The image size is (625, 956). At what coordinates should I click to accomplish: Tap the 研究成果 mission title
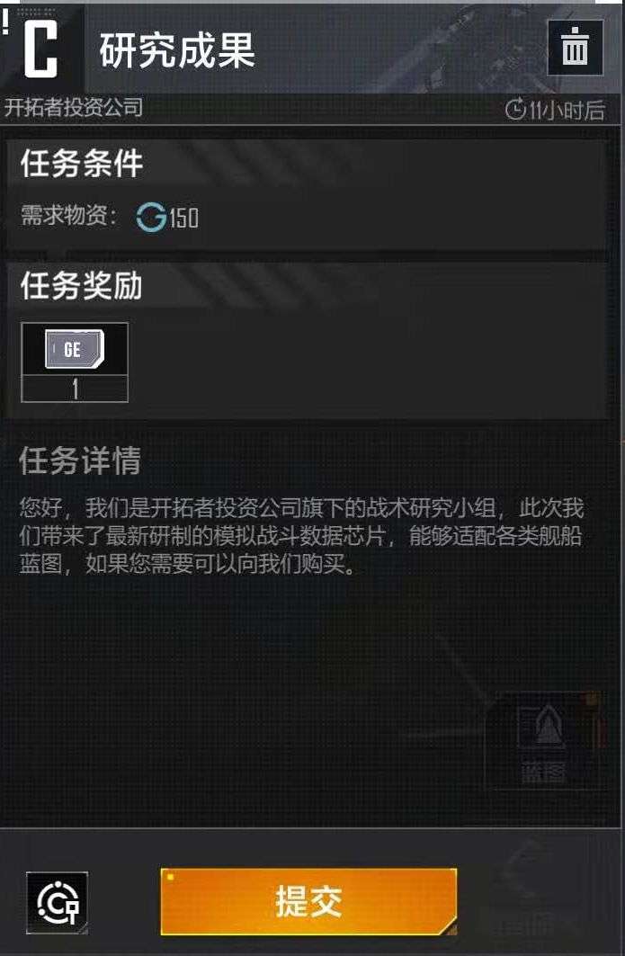coord(177,50)
